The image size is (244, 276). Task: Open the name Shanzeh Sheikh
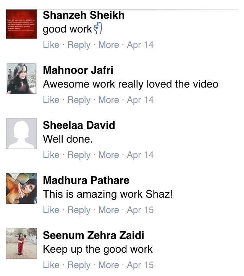[x=84, y=15]
